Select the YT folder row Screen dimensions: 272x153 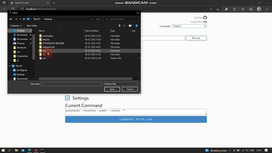pos(89,54)
